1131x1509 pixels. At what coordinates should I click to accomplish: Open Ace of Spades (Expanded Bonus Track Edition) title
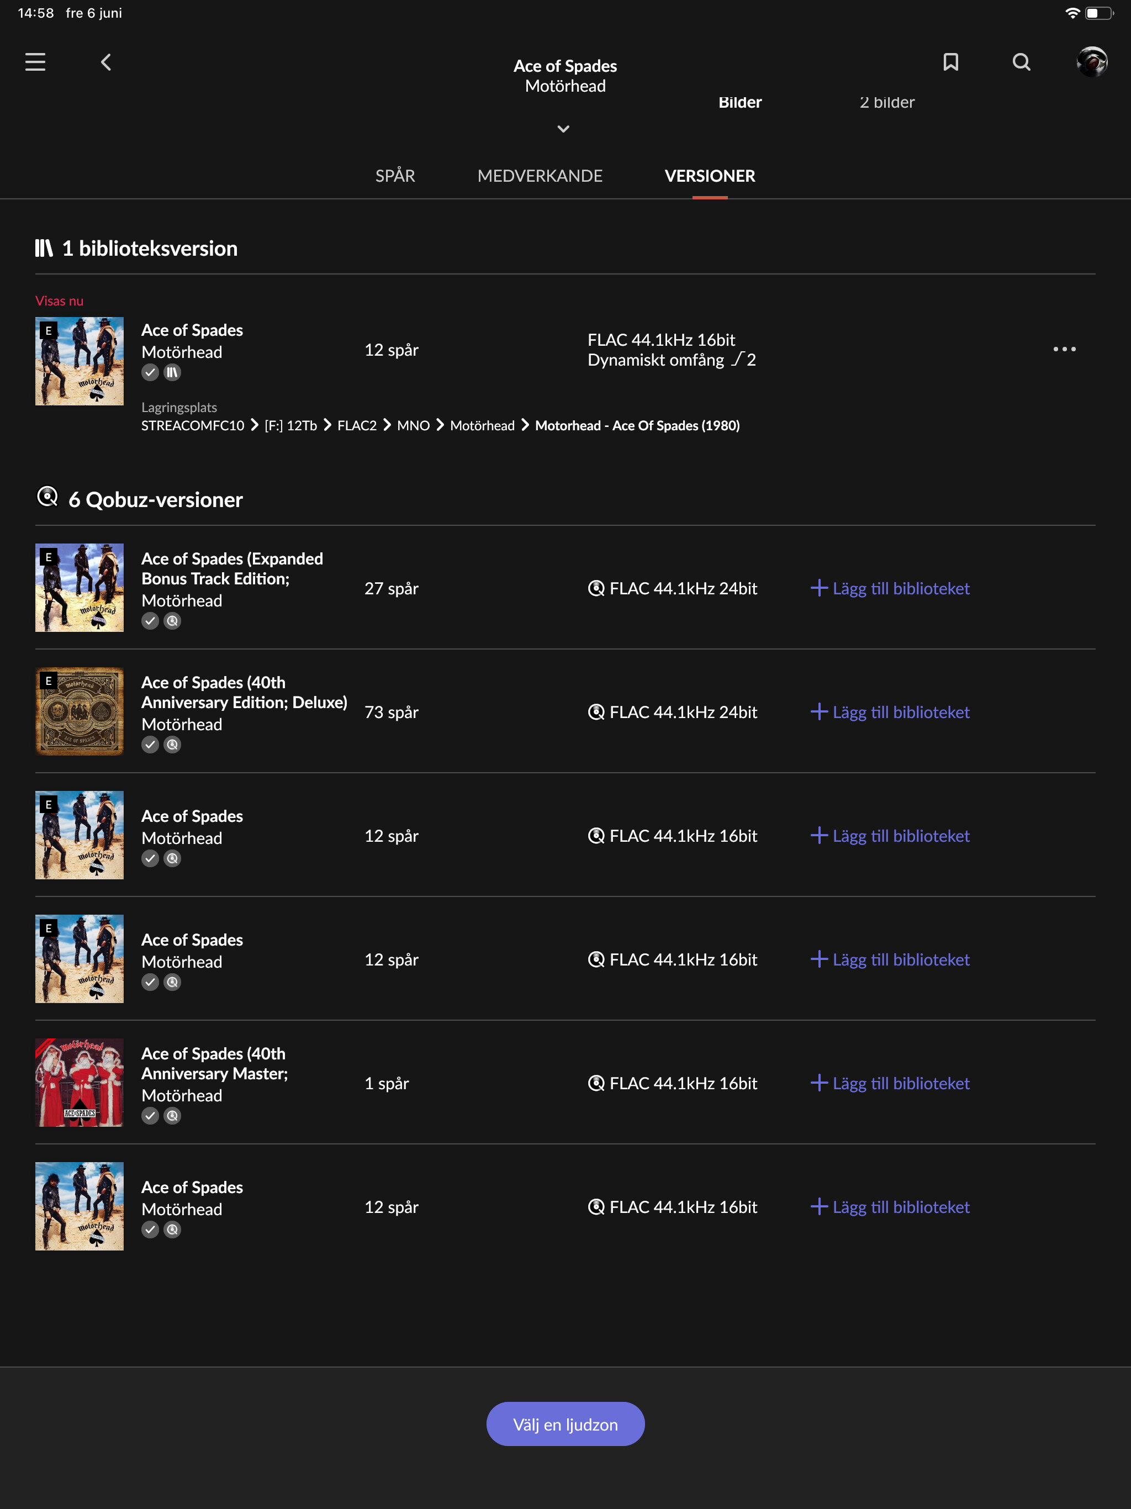coord(232,568)
